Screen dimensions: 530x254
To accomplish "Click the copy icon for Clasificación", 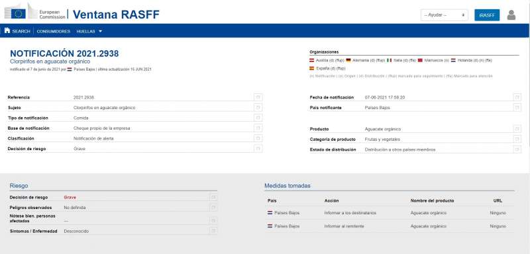I will pyautogui.click(x=258, y=138).
